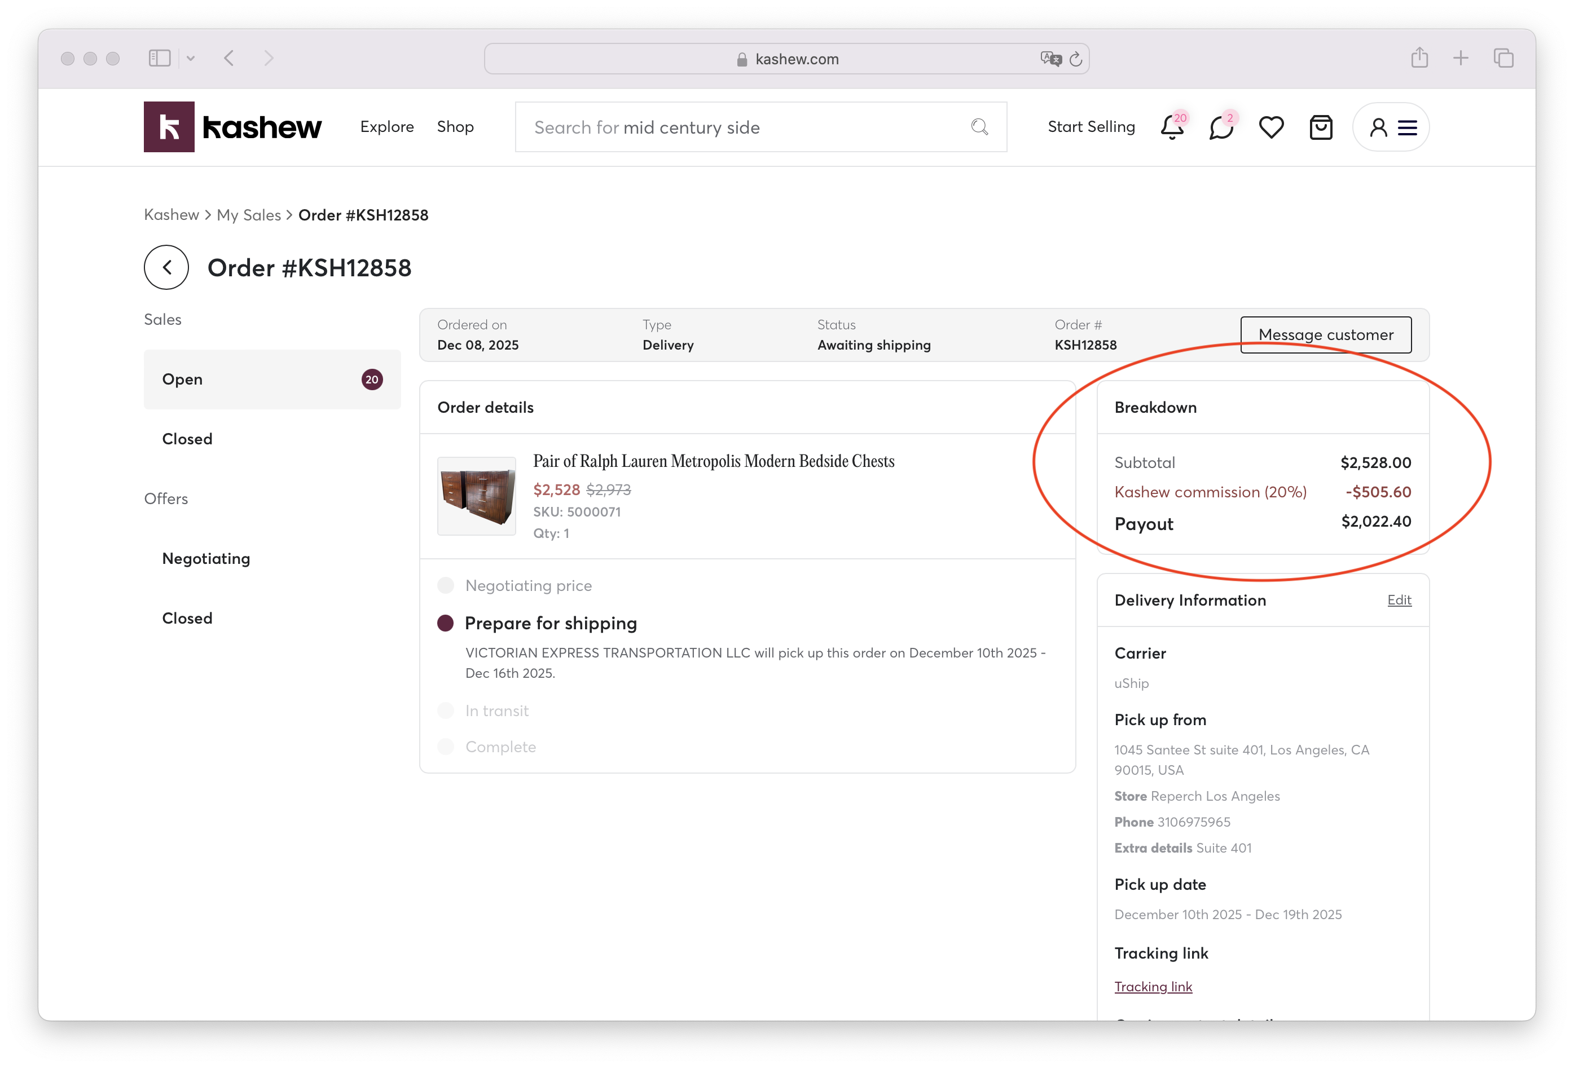Run a search with the magnifier icon
Screen dimensions: 1574x1068
click(979, 126)
